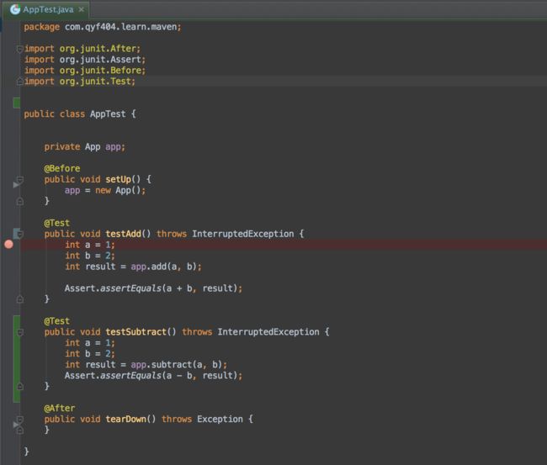Collapse the tearDown() method fold marker

click(x=20, y=420)
